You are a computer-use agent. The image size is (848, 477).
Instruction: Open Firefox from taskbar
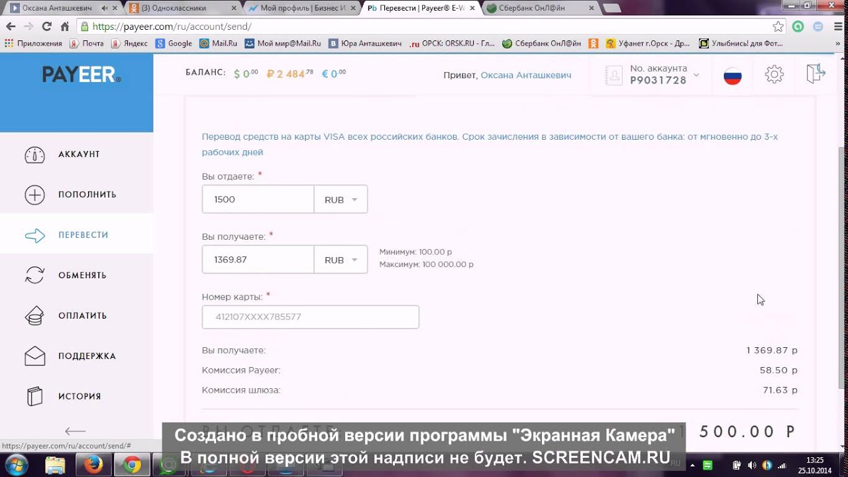[93, 465]
